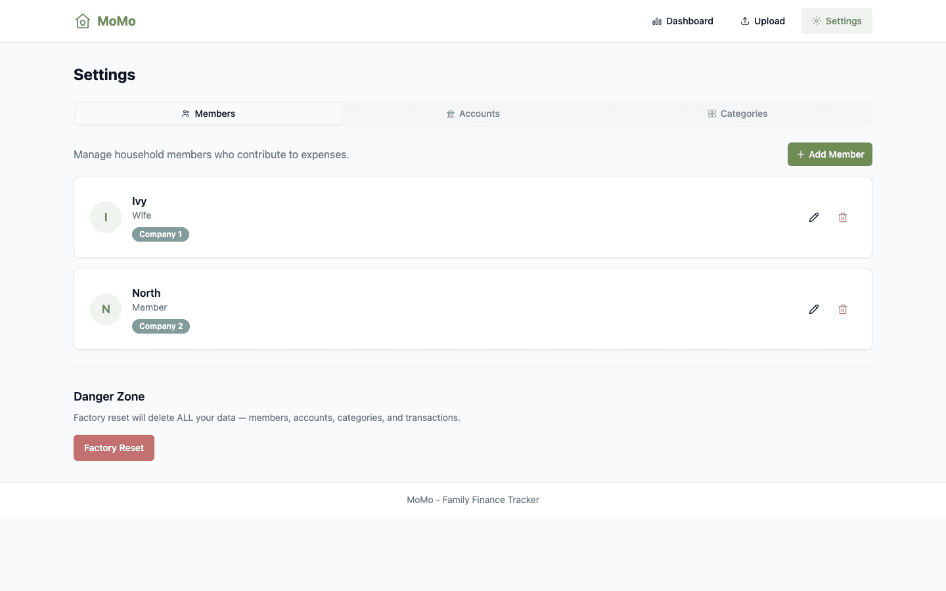Click the pencil icon to edit North
The height and width of the screenshot is (591, 946).
point(814,309)
